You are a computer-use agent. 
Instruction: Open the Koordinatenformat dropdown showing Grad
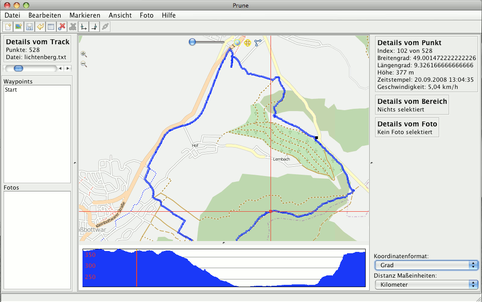tap(426, 265)
